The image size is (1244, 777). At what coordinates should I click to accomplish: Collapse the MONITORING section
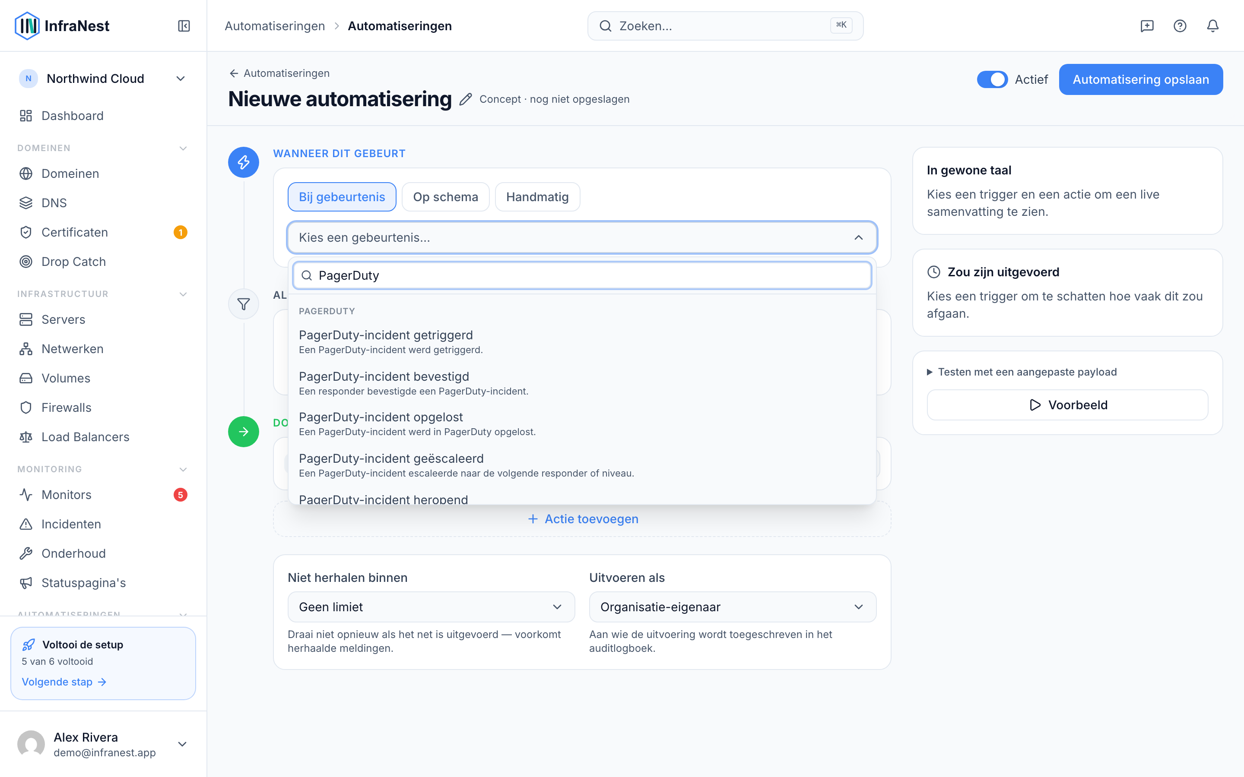(182, 469)
